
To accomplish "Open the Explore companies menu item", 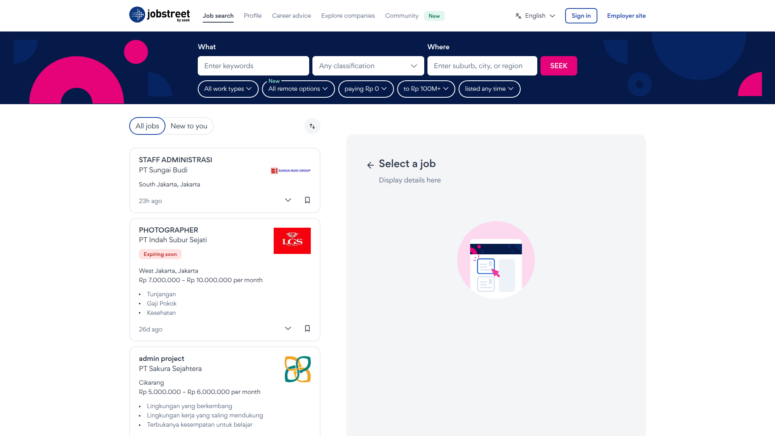I will (348, 16).
